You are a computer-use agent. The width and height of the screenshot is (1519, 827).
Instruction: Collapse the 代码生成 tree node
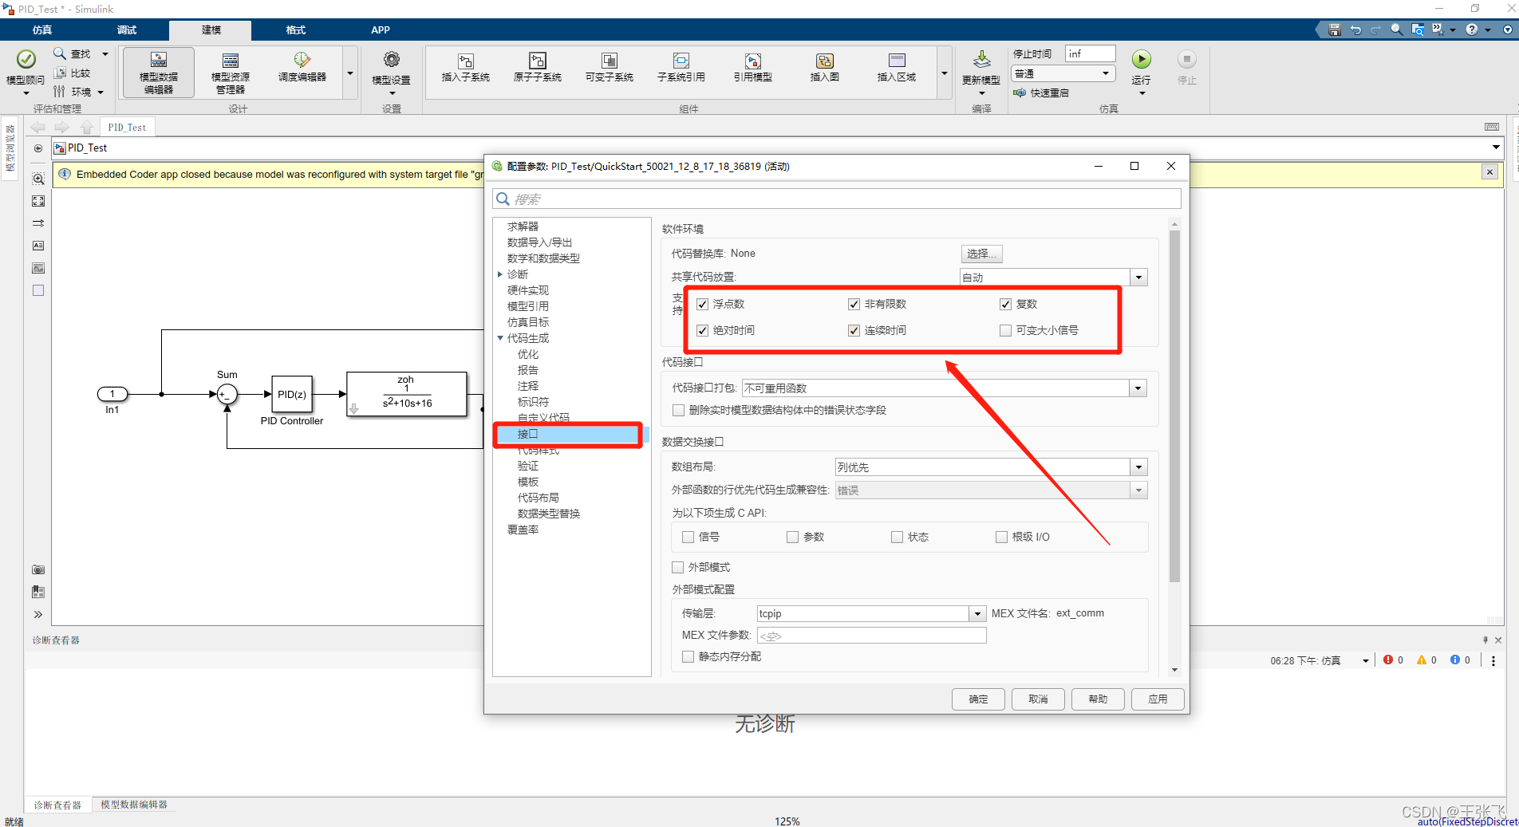(500, 338)
